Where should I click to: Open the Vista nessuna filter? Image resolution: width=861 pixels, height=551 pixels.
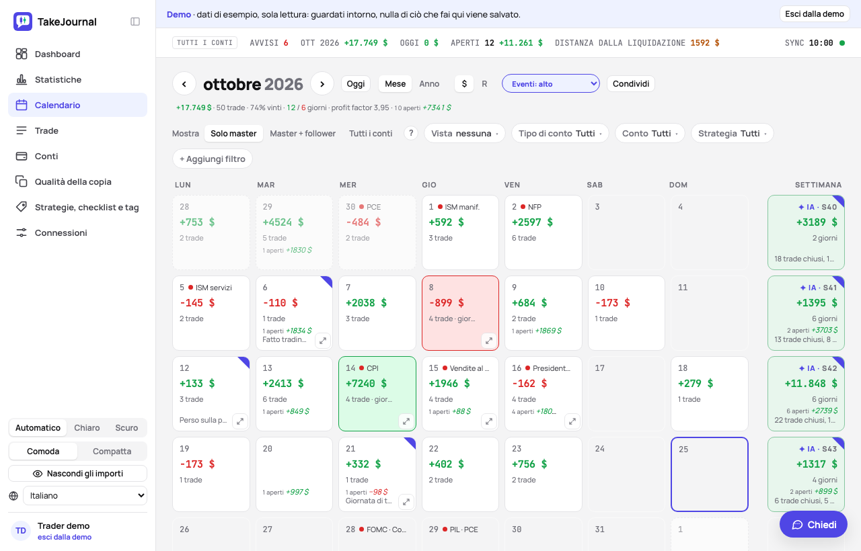pyautogui.click(x=465, y=133)
